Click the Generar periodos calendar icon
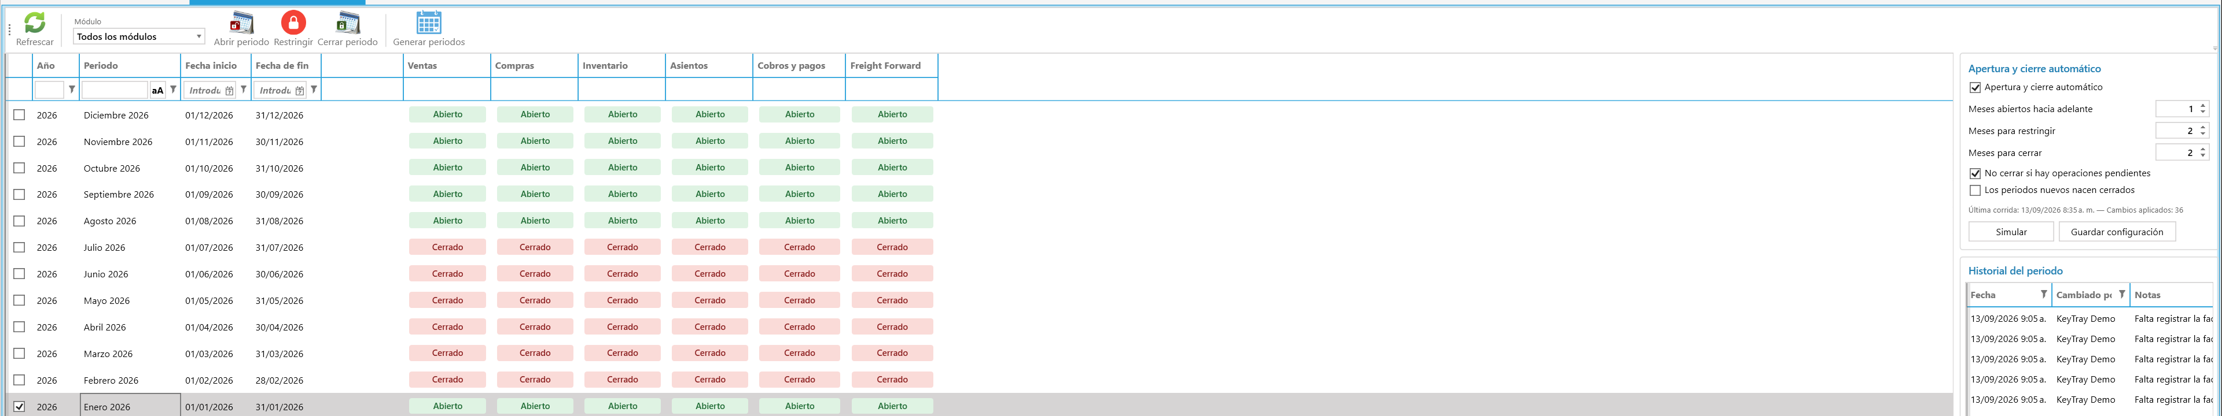 click(x=429, y=23)
